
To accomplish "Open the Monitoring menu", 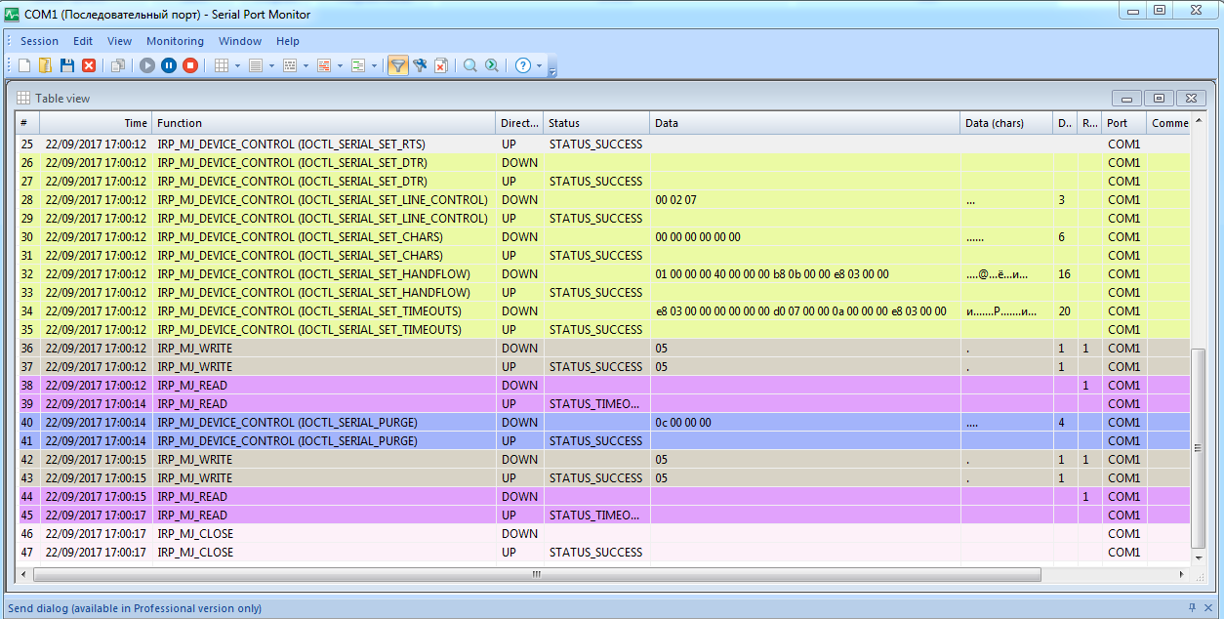I will pyautogui.click(x=175, y=41).
